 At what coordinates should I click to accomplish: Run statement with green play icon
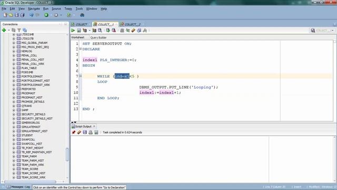73,31
